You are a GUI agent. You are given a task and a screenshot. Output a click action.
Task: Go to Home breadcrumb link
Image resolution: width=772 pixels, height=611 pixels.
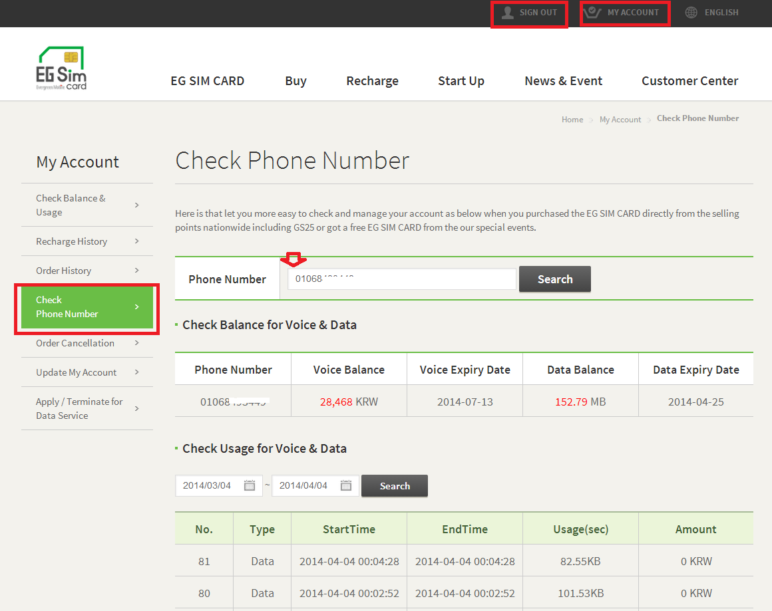[x=572, y=120]
